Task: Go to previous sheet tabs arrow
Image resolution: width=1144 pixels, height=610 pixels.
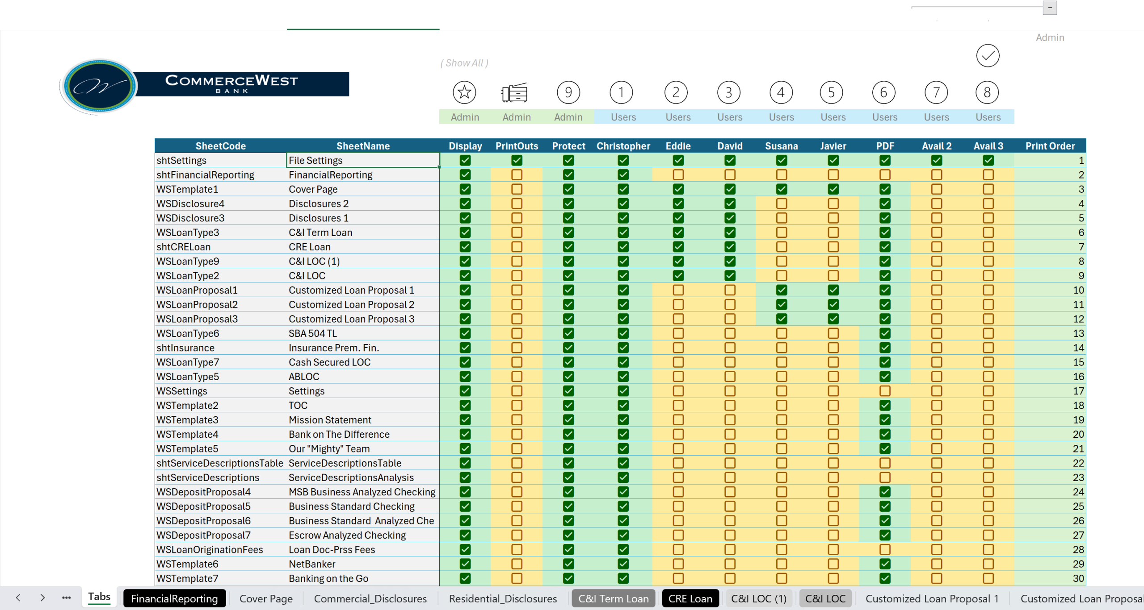Action: click(x=18, y=598)
